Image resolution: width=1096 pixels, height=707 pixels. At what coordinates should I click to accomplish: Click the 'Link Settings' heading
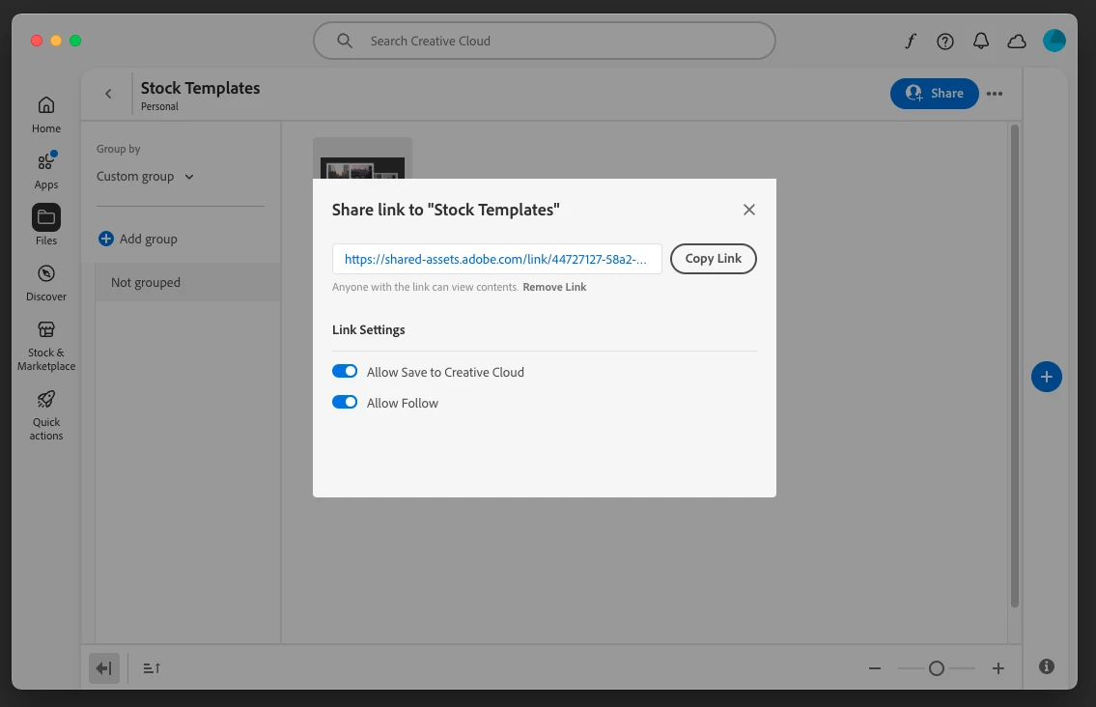pos(368,330)
